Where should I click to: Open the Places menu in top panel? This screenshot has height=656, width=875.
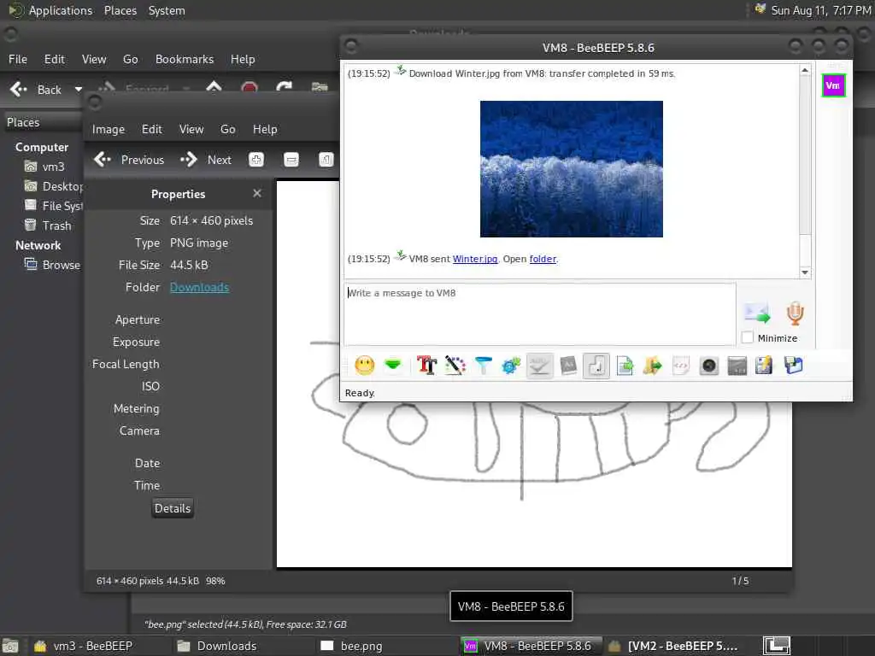(120, 10)
